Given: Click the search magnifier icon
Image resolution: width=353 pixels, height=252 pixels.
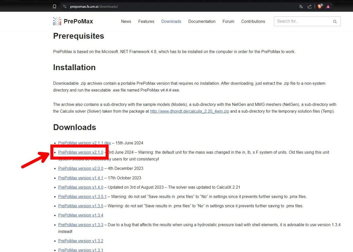Looking at the screenshot, I should click(335, 21).
